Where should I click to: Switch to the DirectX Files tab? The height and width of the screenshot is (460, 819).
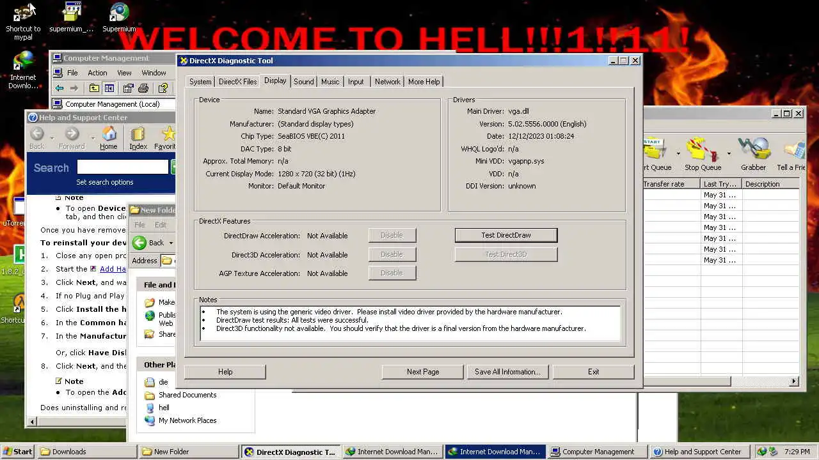(x=237, y=82)
